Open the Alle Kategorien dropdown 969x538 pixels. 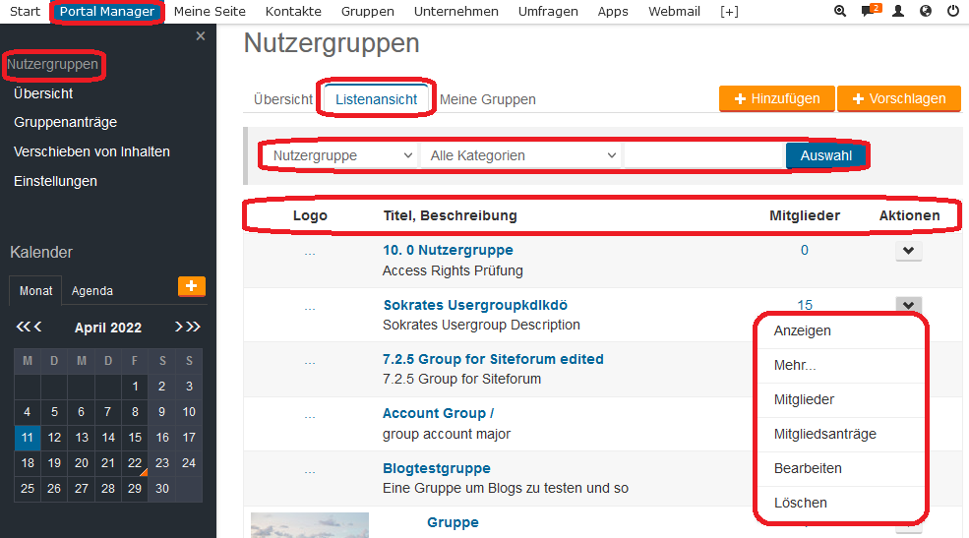521,155
